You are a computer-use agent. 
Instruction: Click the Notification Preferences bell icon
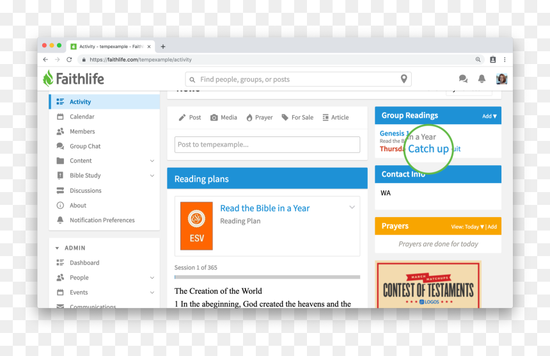(x=60, y=220)
